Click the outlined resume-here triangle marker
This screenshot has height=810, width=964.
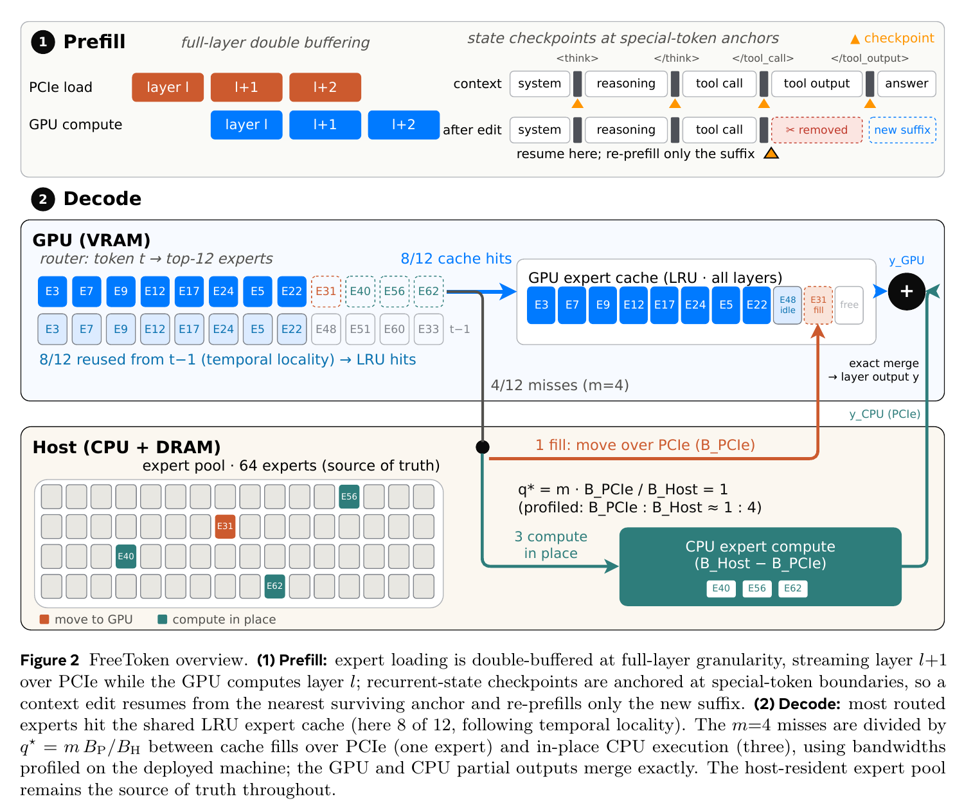tap(771, 154)
